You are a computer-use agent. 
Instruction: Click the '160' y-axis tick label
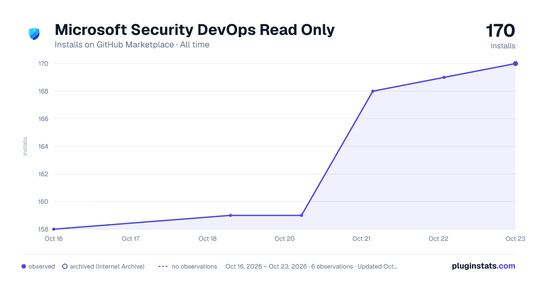[43, 201]
